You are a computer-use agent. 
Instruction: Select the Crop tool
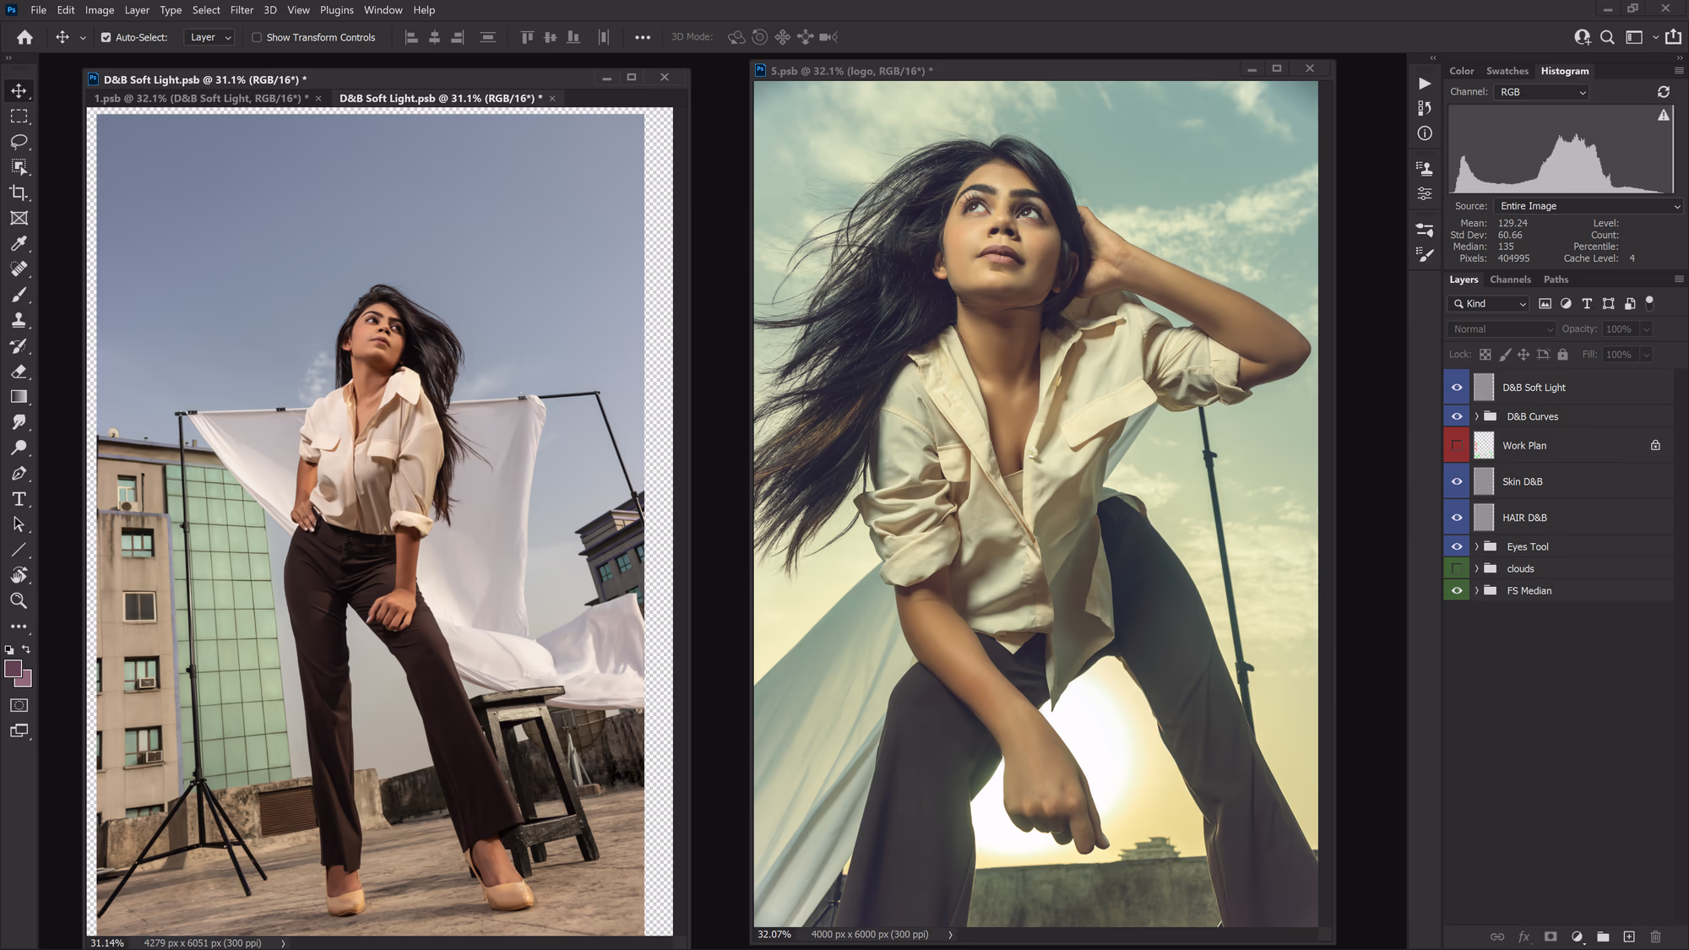(19, 193)
